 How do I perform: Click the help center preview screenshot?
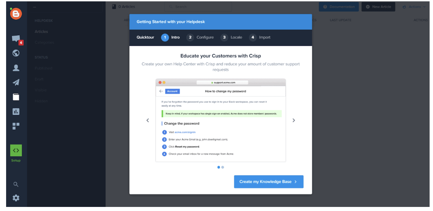pyautogui.click(x=221, y=120)
